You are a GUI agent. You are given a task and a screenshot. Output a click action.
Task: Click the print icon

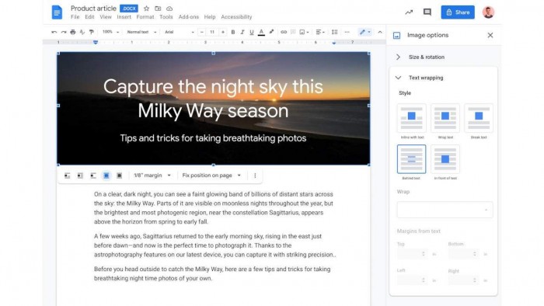click(x=72, y=32)
